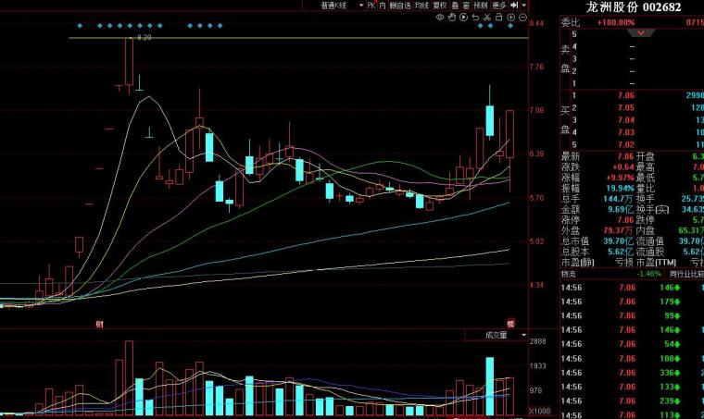This screenshot has height=419, width=704.
Task: Click the undo arrow icon
Action: coord(475,18)
